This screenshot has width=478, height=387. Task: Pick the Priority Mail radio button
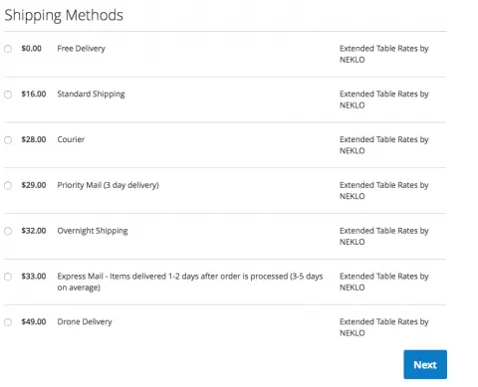[x=8, y=185]
